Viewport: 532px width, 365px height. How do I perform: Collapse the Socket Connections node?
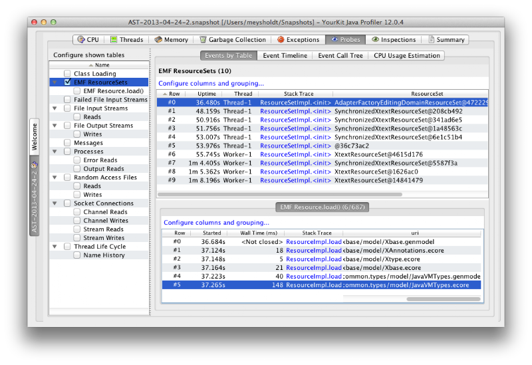point(55,203)
